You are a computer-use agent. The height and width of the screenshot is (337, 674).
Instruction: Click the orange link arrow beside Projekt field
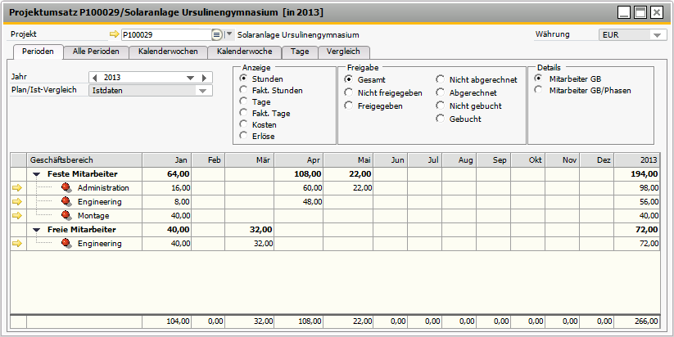(114, 35)
